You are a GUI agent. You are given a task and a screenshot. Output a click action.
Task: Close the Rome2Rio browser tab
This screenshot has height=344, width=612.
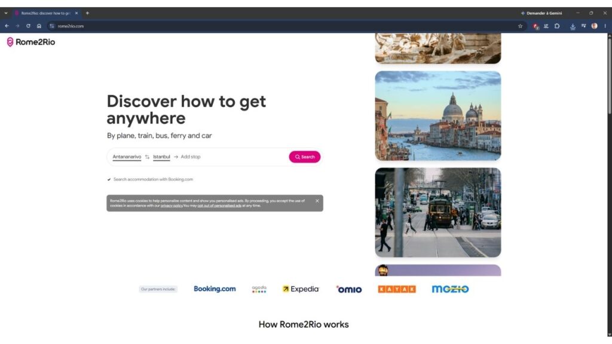[76, 13]
